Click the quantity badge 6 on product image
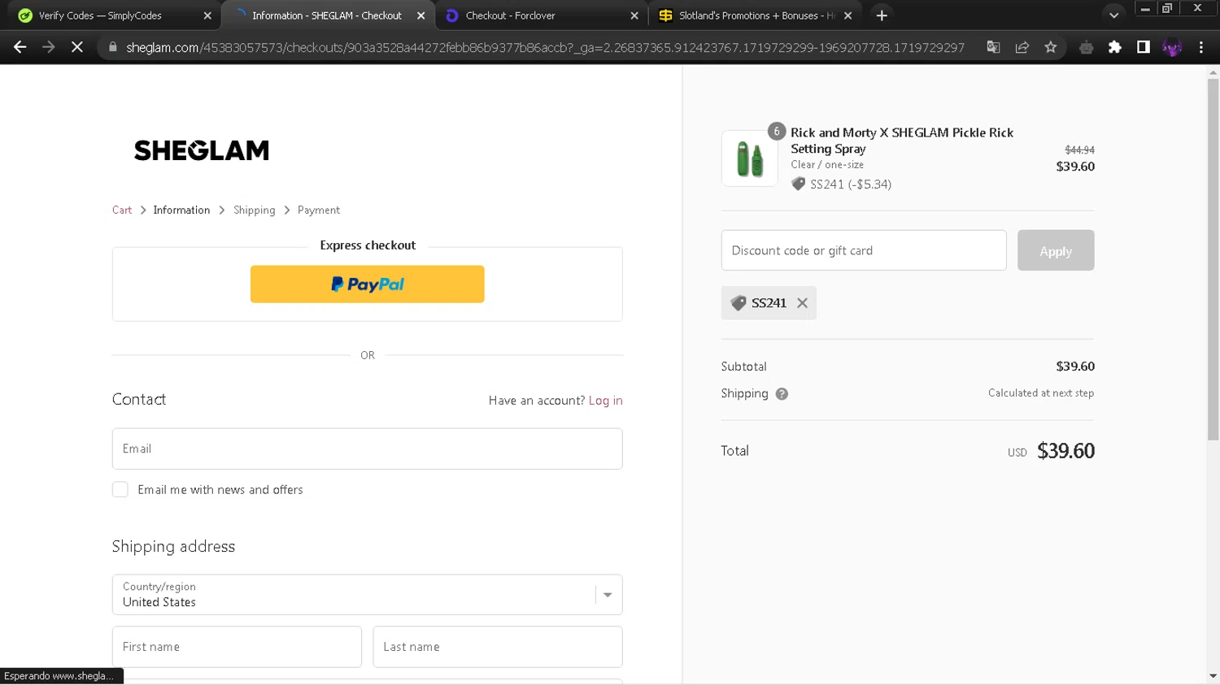 [x=777, y=131]
